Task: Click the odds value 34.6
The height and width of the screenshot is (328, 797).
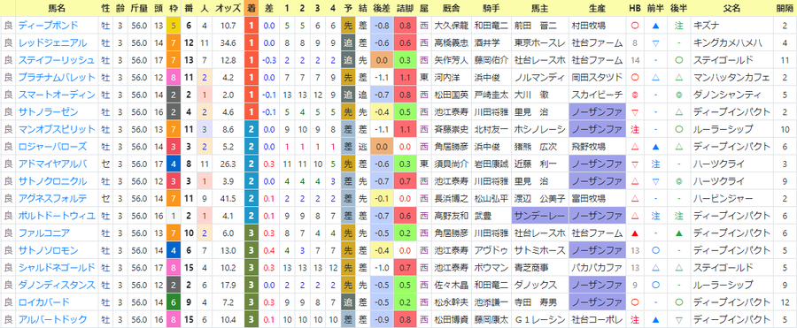Action: pos(228,42)
